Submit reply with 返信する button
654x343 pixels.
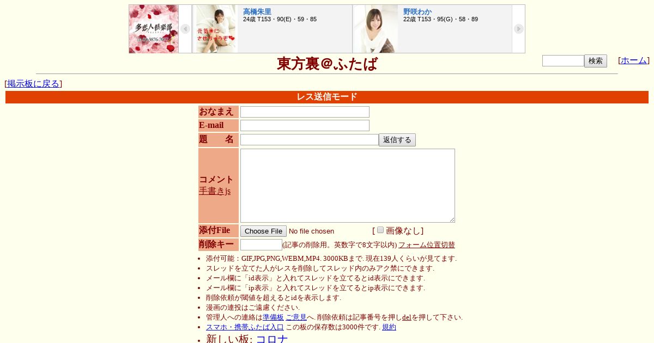[x=397, y=140]
